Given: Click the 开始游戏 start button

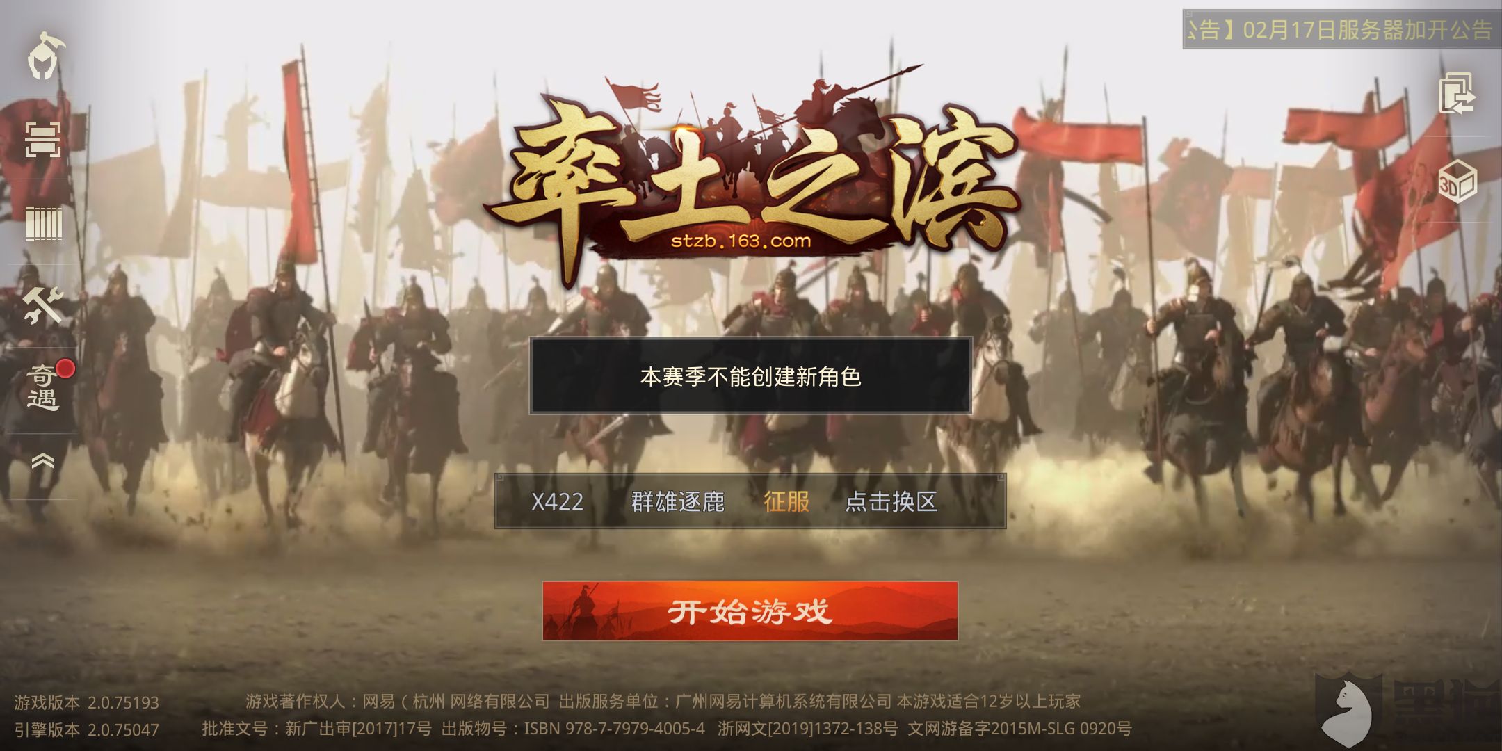Looking at the screenshot, I should (x=750, y=611).
